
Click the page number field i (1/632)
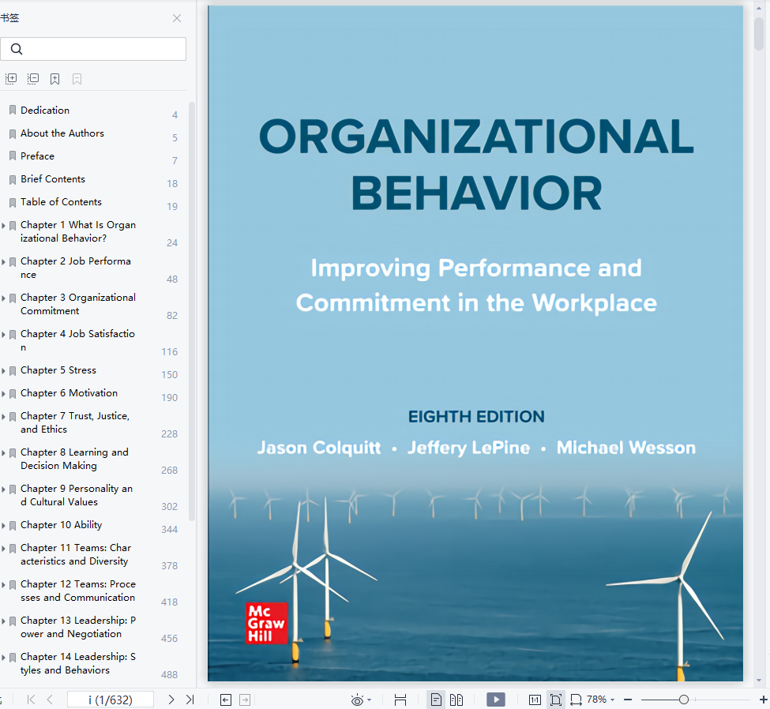(x=111, y=700)
